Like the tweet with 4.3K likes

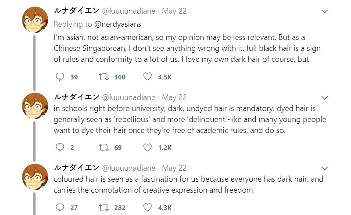[x=148, y=208]
